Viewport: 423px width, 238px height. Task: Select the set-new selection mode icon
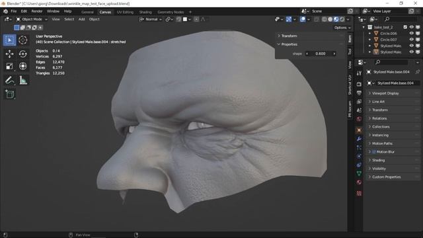17,28
